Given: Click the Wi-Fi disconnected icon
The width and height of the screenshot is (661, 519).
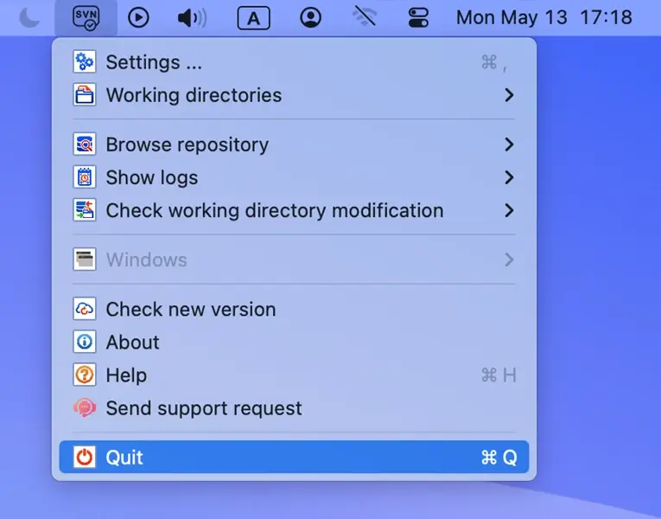Looking at the screenshot, I should [x=365, y=17].
